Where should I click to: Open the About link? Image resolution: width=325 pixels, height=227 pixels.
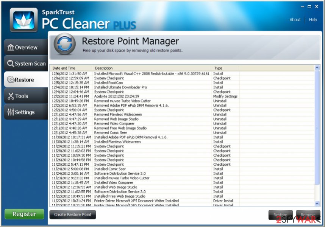tap(295, 20)
